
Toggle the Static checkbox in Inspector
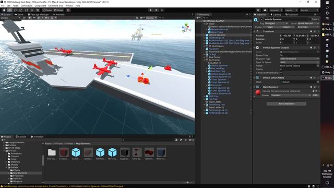pyautogui.click(x=310, y=19)
